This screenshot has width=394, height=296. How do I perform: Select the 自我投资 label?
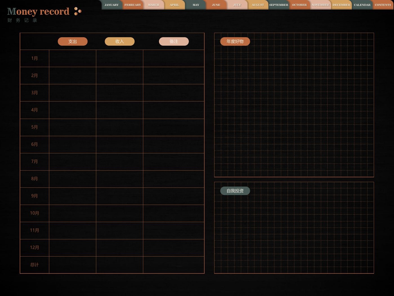click(235, 191)
